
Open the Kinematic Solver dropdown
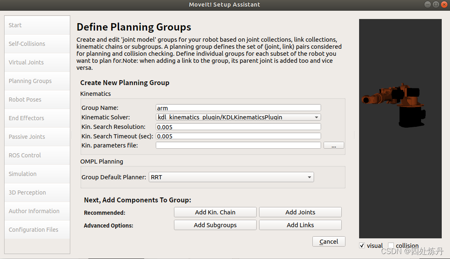238,117
